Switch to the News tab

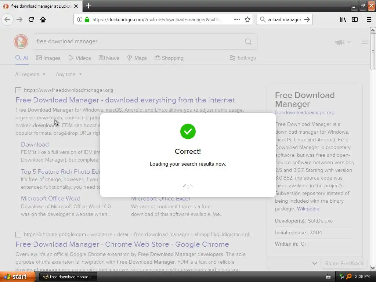(x=109, y=58)
